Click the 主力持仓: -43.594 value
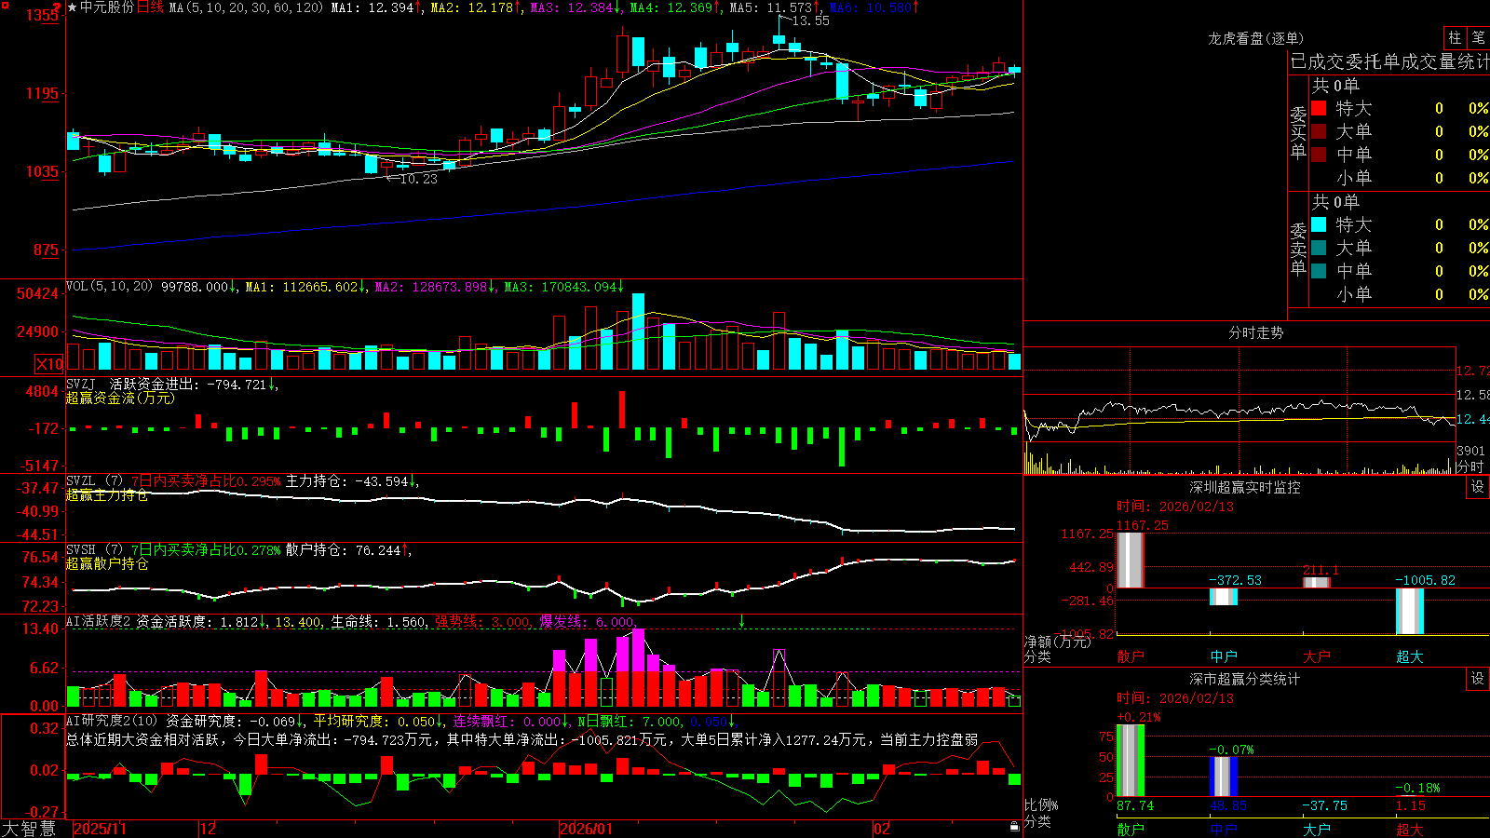Viewport: 1490px width, 838px height. click(347, 481)
